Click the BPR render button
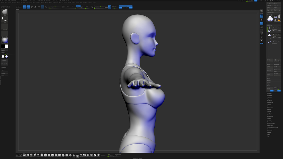Screen dimensions: 283x159 coord(262,11)
